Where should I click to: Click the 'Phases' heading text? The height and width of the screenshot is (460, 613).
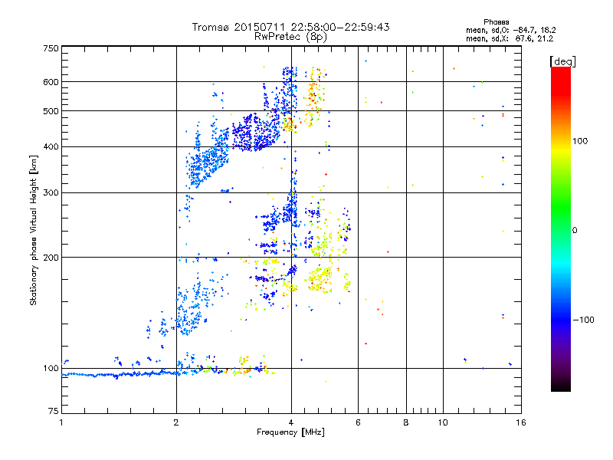pyautogui.click(x=496, y=22)
